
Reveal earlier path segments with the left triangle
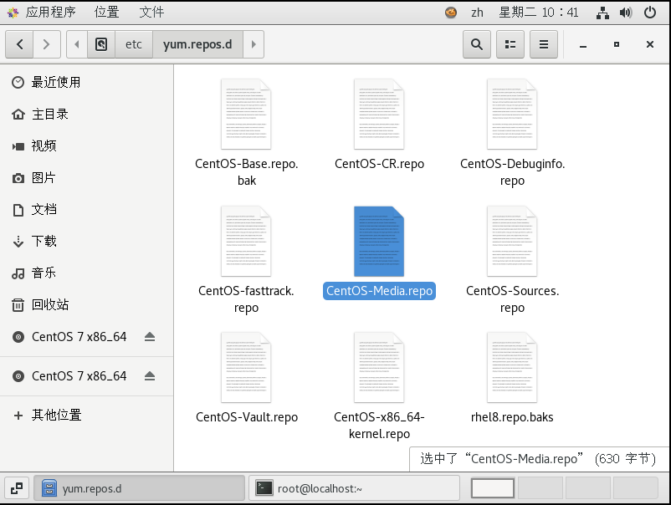coord(77,44)
